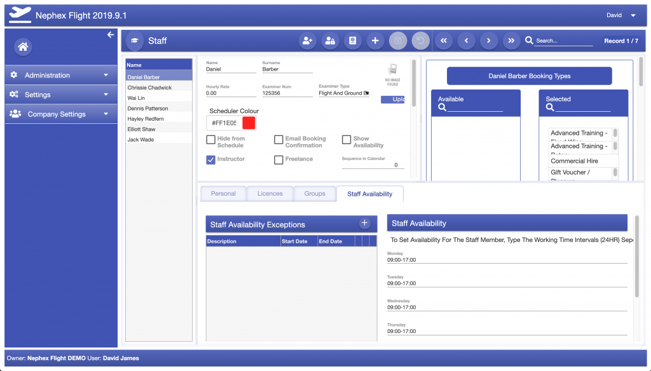The image size is (651, 371).
Task: Open the Examiner Type dropdown
Action: point(344,93)
